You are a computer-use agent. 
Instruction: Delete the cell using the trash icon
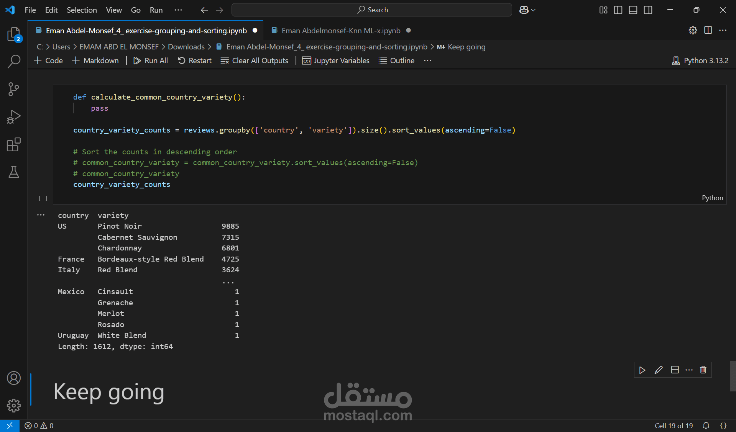click(703, 370)
